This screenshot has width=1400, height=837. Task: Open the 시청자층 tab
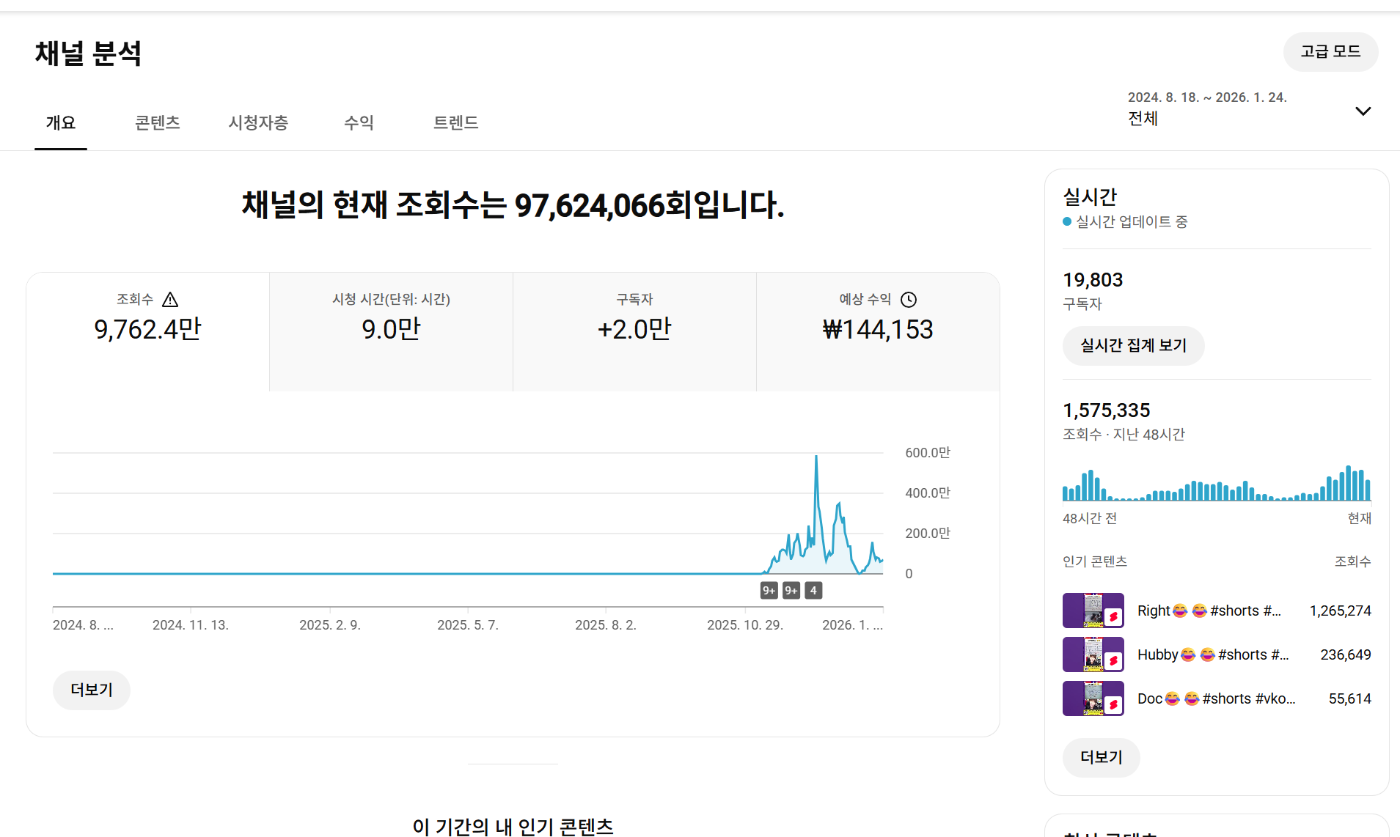point(258,122)
